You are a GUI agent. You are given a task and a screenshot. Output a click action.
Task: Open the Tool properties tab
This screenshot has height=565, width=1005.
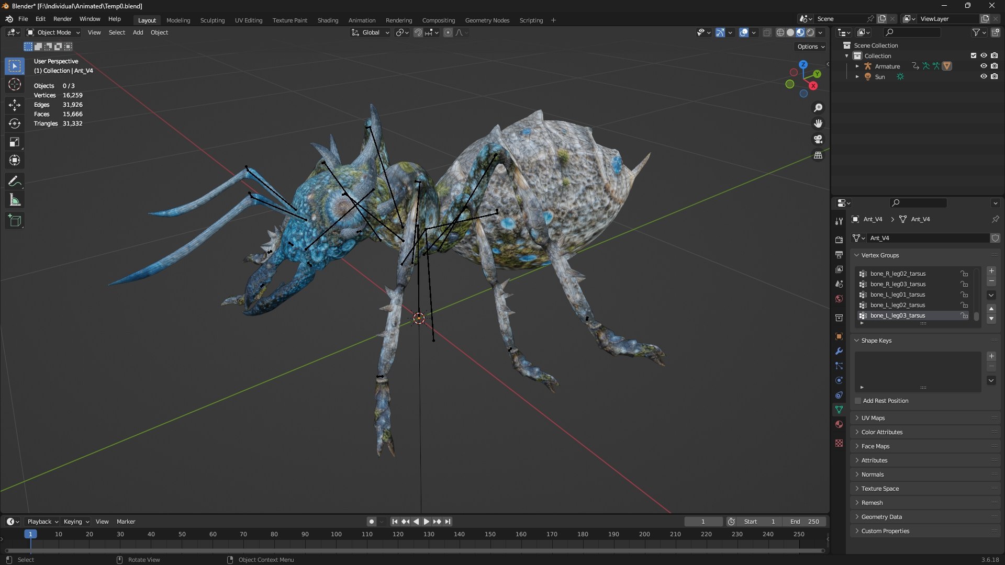839,221
